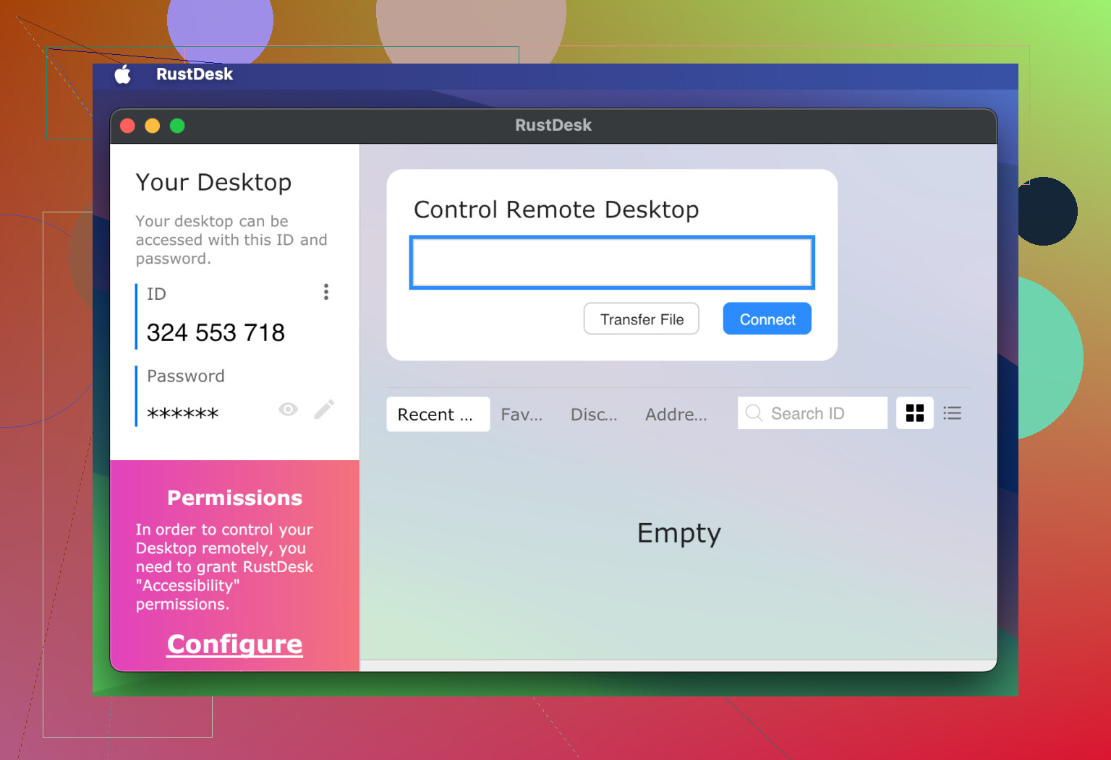Click the Control Remote Desktop heading
1111x760 pixels.
coord(556,210)
